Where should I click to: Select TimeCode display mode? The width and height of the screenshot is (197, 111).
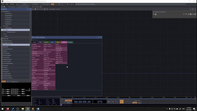click(x=68, y=101)
